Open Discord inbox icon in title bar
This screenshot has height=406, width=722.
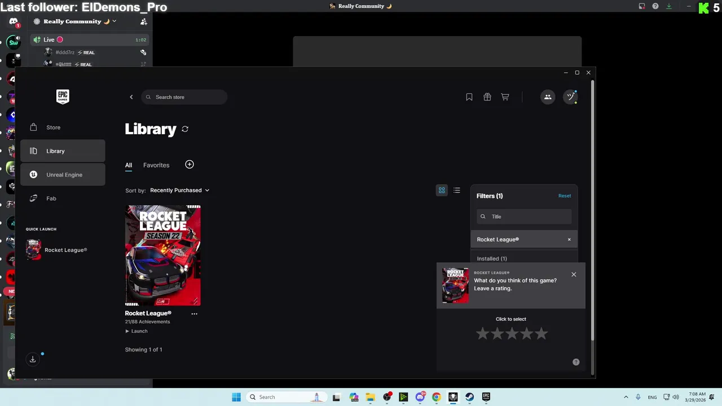point(642,6)
